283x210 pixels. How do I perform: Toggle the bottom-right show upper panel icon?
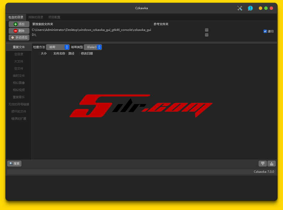263,163
